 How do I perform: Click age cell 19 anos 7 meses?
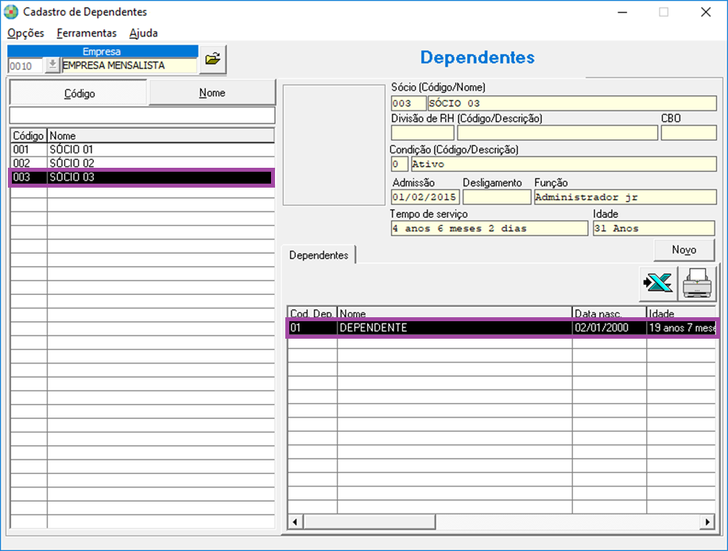(x=682, y=328)
